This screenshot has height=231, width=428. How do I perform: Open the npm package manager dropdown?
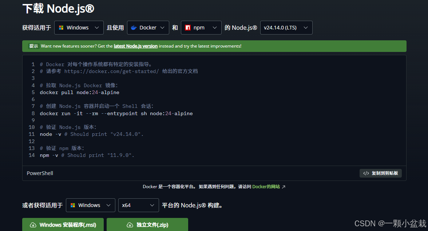coord(201,27)
